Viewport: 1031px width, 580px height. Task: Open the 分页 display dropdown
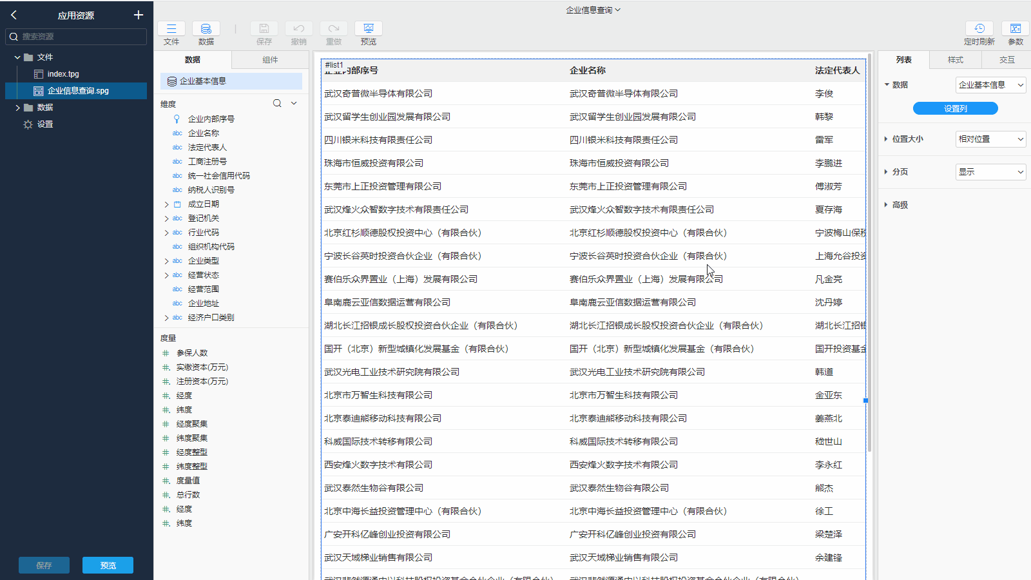click(x=990, y=172)
